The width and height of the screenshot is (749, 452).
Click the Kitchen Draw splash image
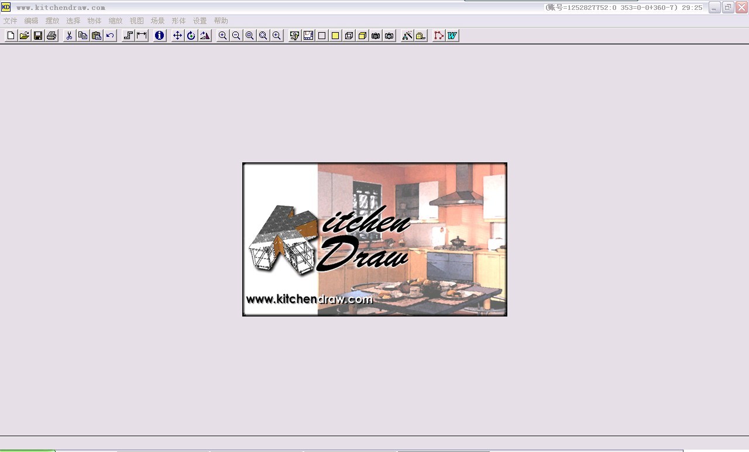pyautogui.click(x=374, y=239)
